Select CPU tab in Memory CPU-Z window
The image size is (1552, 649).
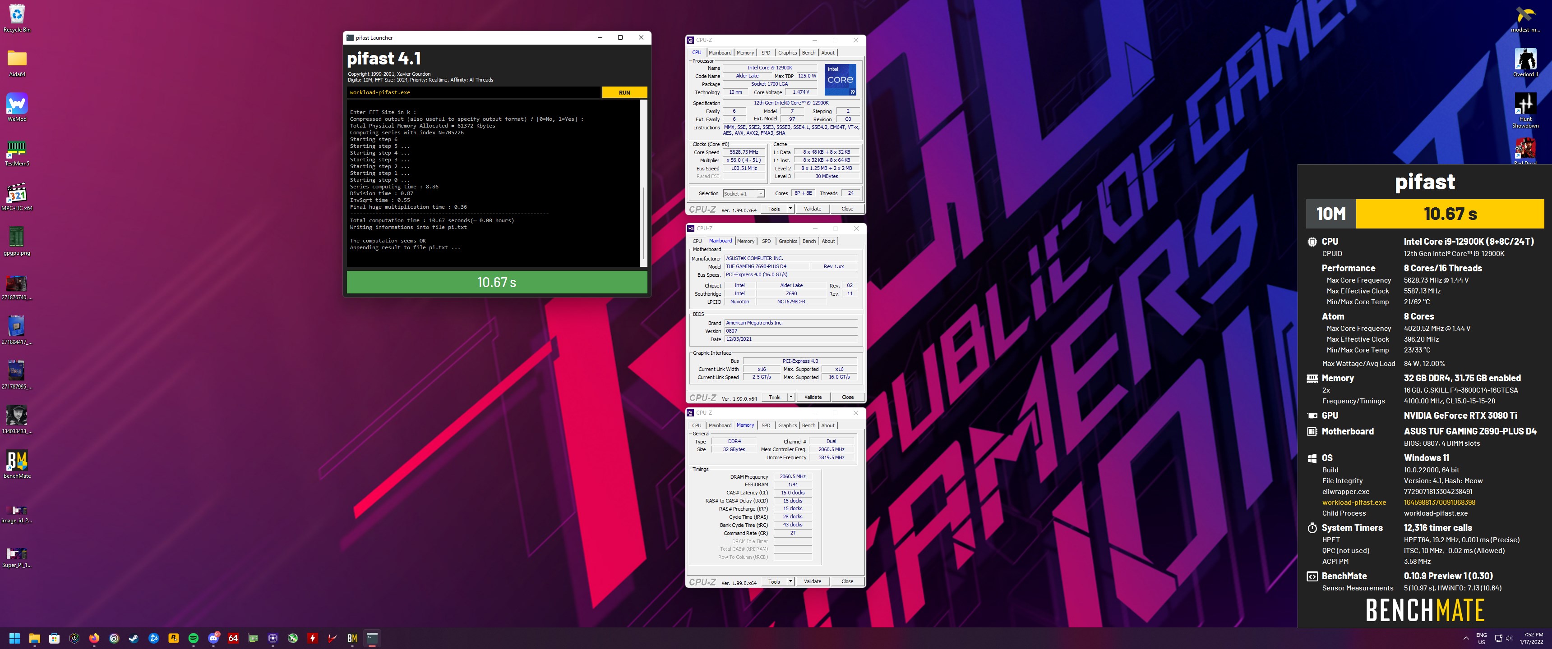pos(697,425)
